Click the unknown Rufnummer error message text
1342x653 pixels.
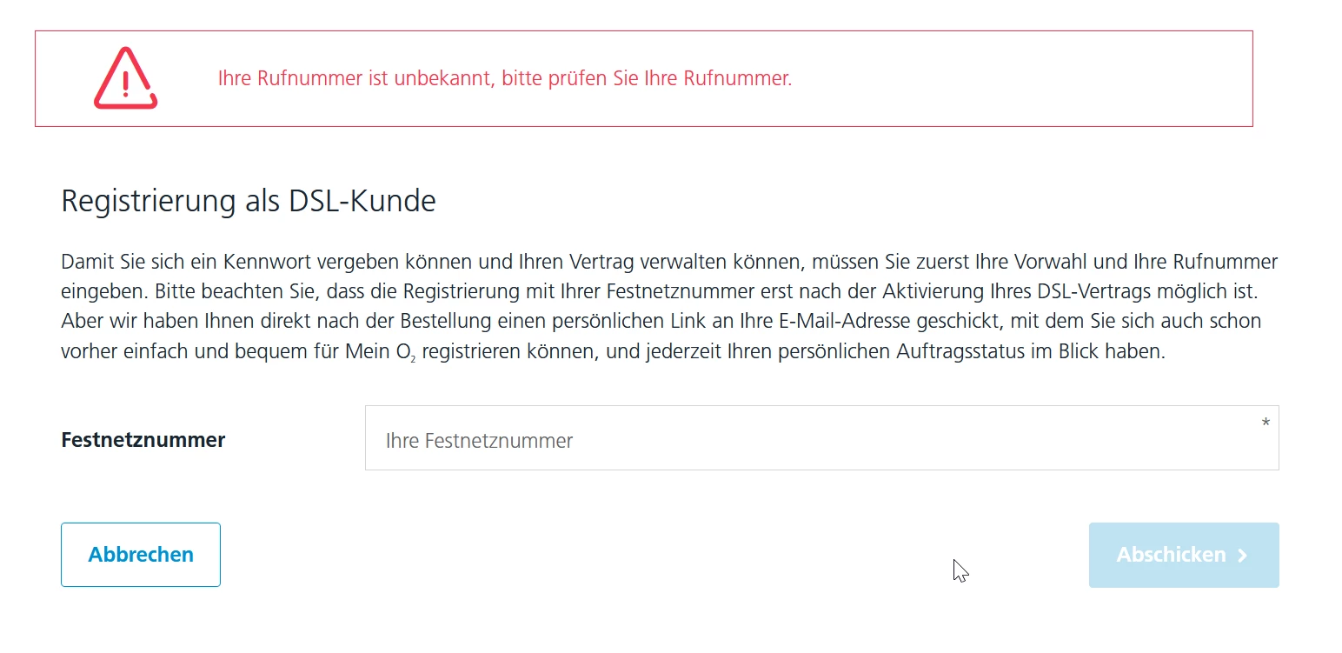504,79
